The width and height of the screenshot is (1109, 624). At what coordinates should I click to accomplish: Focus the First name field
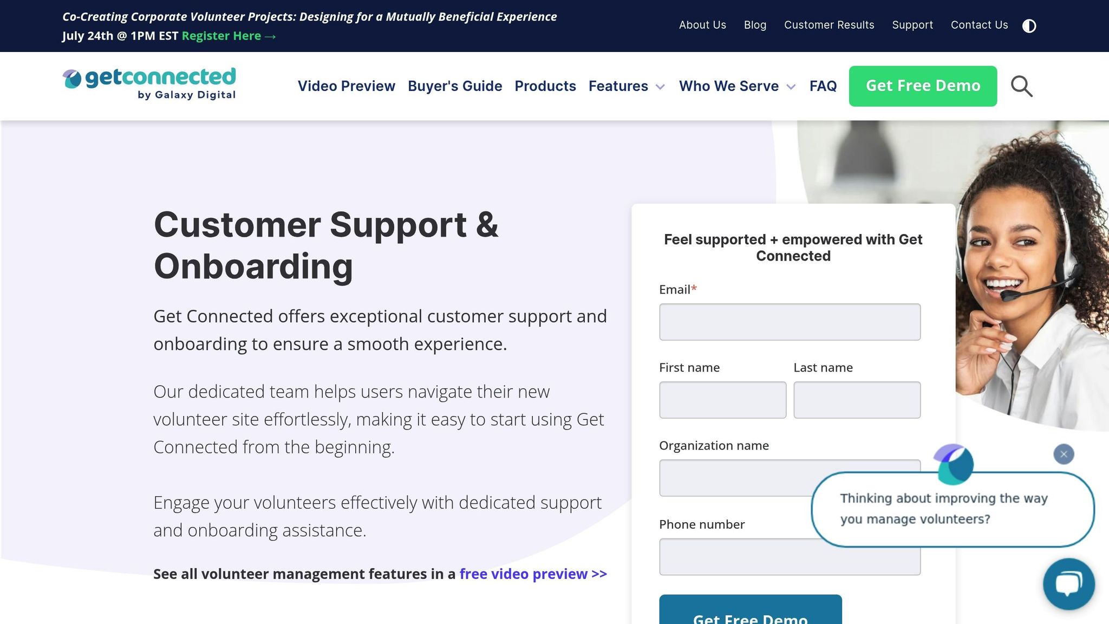click(722, 400)
